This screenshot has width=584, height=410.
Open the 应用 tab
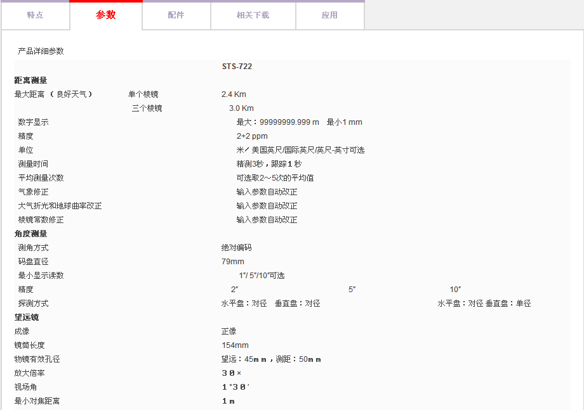click(x=329, y=15)
